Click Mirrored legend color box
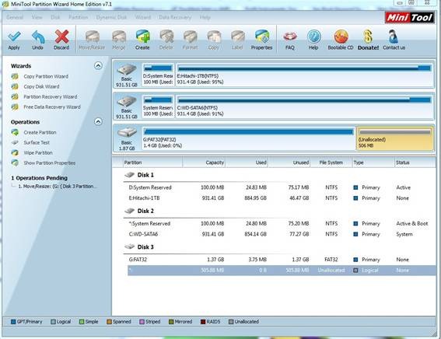The image size is (441, 339). (171, 322)
